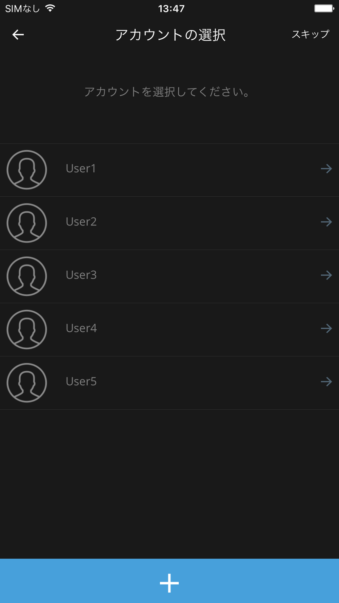Click the Wi-Fi status icon
The width and height of the screenshot is (339, 603).
[x=50, y=8]
